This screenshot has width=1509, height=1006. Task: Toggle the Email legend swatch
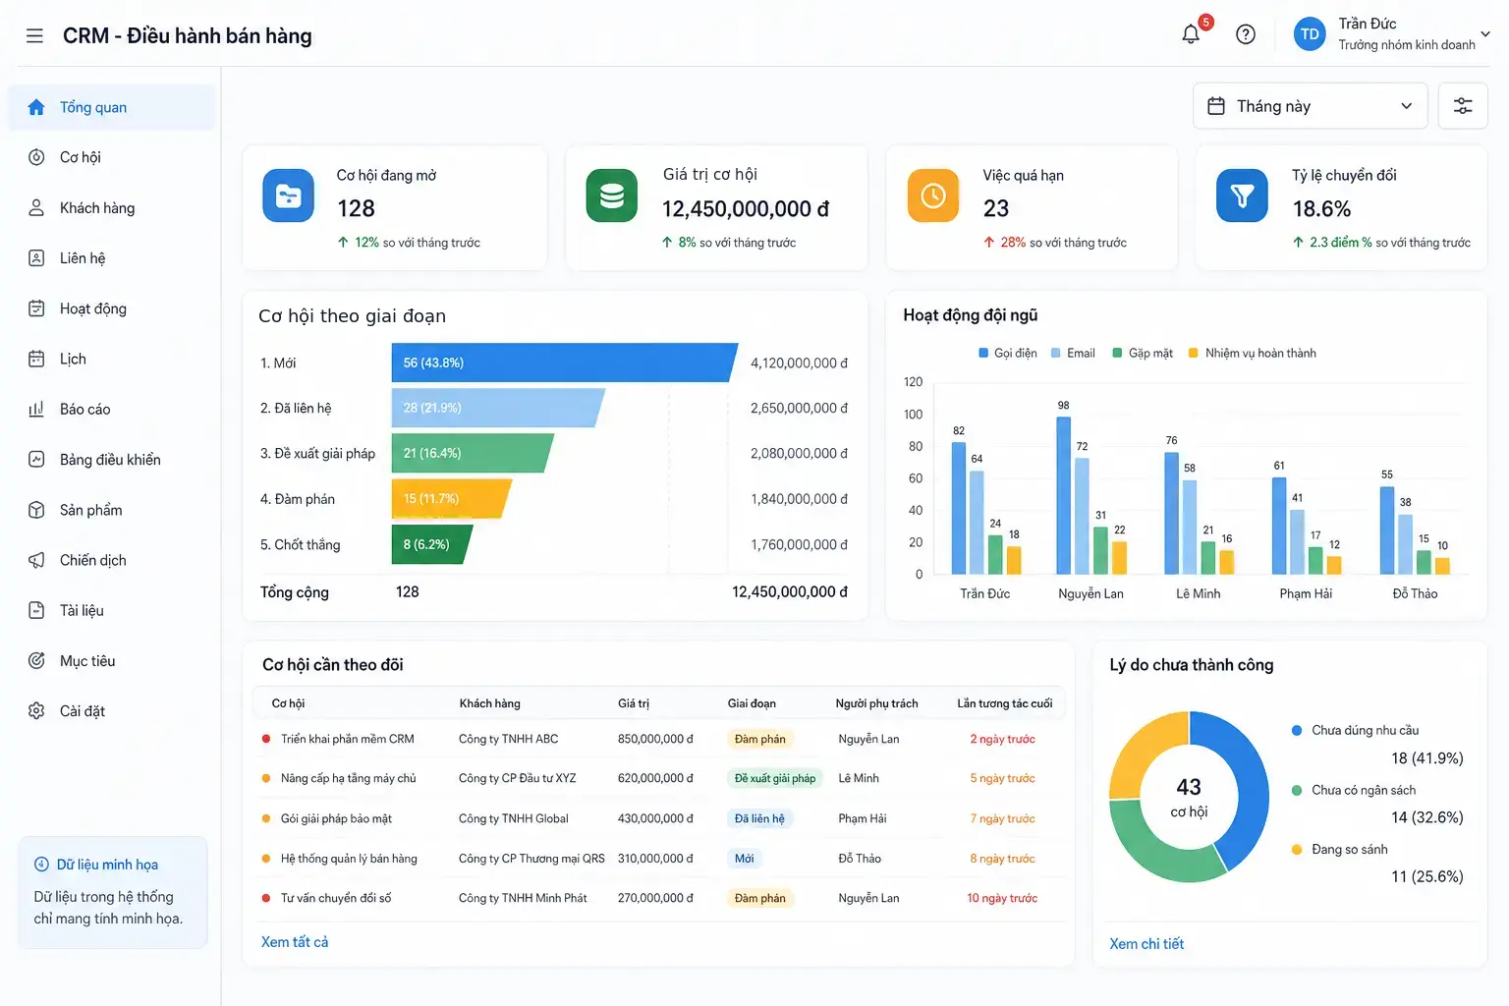(1056, 353)
